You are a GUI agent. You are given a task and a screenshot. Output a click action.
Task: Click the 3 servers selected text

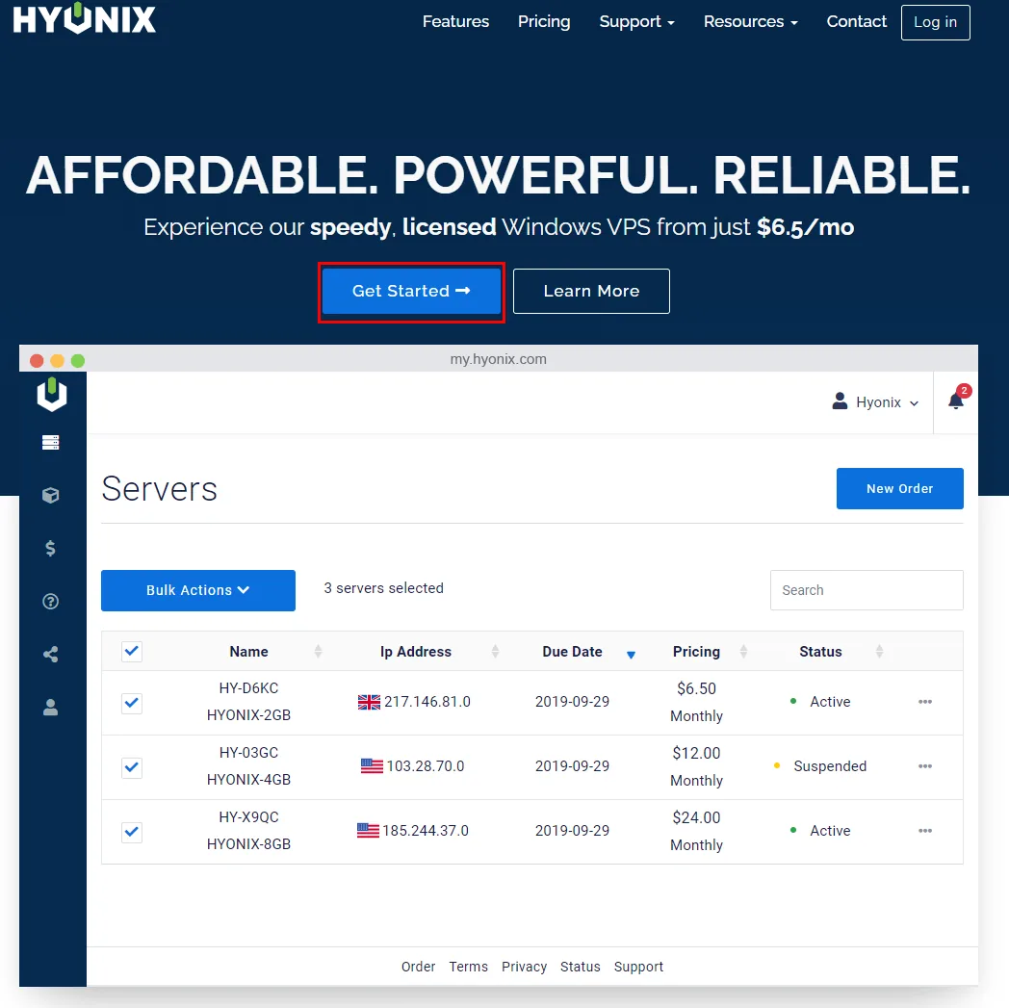[383, 588]
